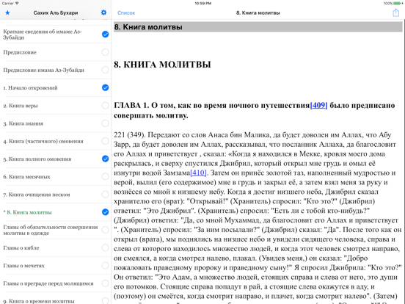405x304 pixels.
Task: Check the circle for 2. Книга веры
Action: pos(105,105)
